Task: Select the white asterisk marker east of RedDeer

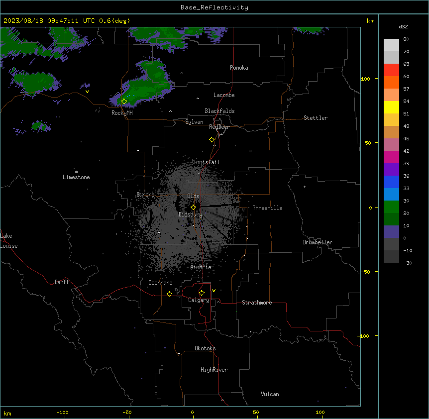Action: pos(250,151)
